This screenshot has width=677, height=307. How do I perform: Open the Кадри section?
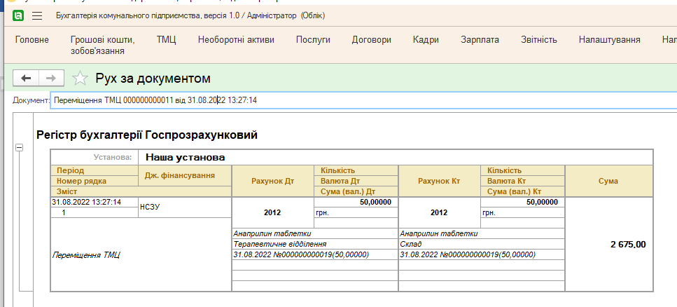[426, 40]
